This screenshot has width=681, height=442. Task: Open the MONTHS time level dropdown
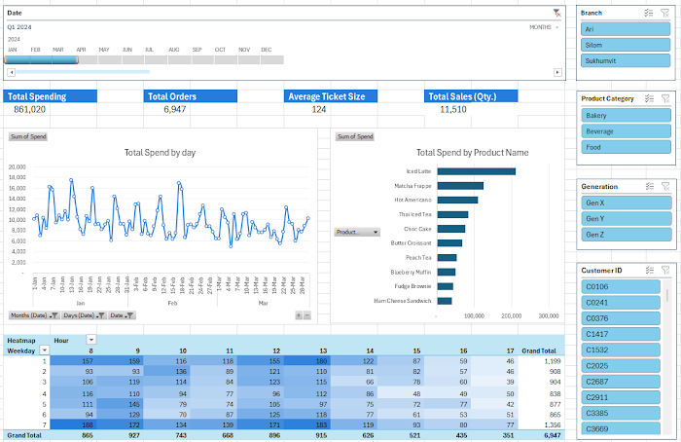pyautogui.click(x=544, y=27)
